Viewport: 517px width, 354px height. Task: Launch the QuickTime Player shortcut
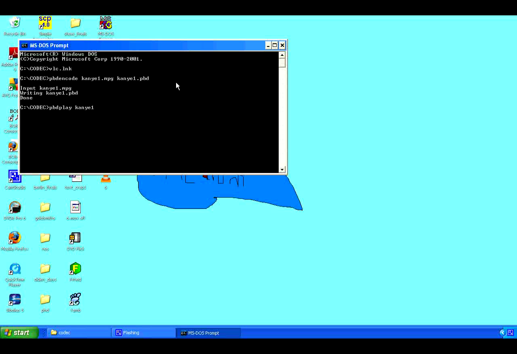(15, 275)
